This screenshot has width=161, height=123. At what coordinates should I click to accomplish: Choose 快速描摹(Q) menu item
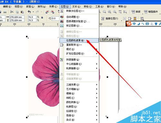click(79, 59)
